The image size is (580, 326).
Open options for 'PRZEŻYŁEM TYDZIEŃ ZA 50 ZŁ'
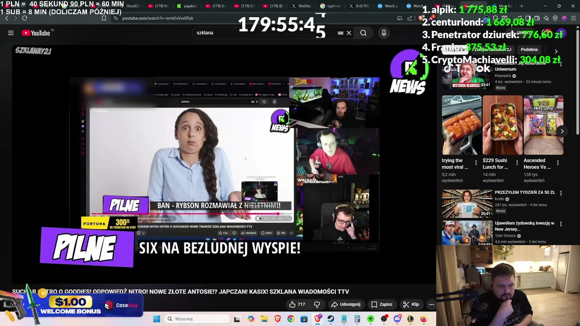(561, 193)
